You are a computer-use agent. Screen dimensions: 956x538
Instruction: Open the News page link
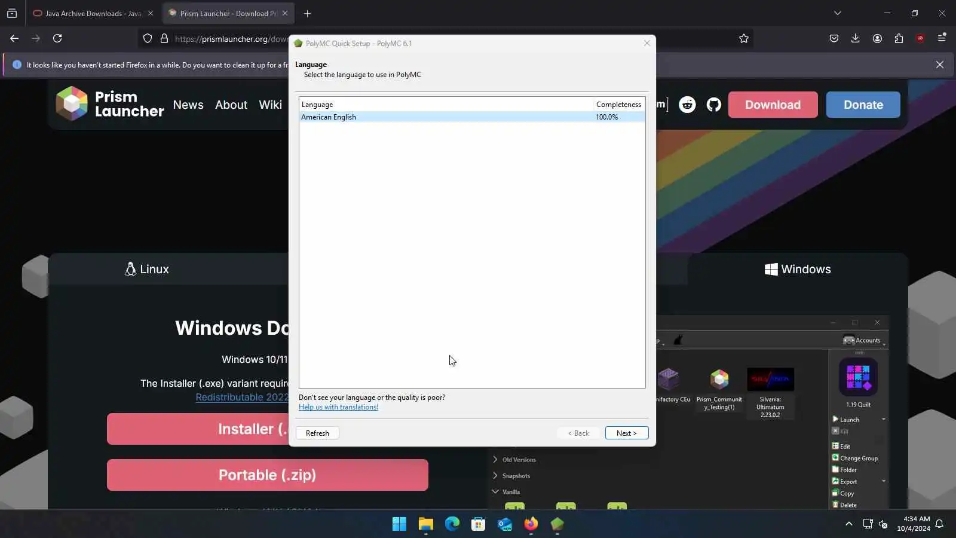coord(188,105)
